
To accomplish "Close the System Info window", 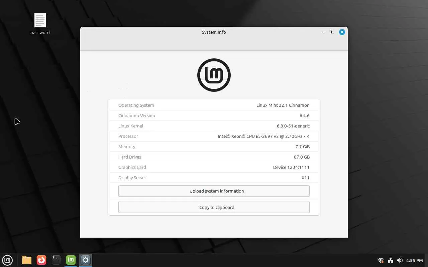I will pyautogui.click(x=342, y=32).
